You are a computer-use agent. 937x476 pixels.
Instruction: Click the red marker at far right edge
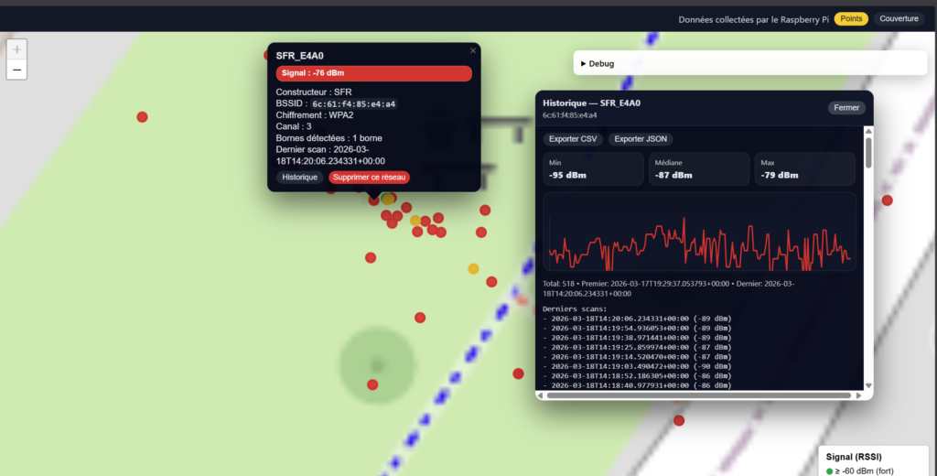(x=888, y=200)
